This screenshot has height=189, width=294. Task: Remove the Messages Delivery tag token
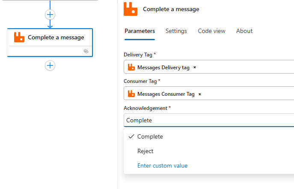click(195, 68)
